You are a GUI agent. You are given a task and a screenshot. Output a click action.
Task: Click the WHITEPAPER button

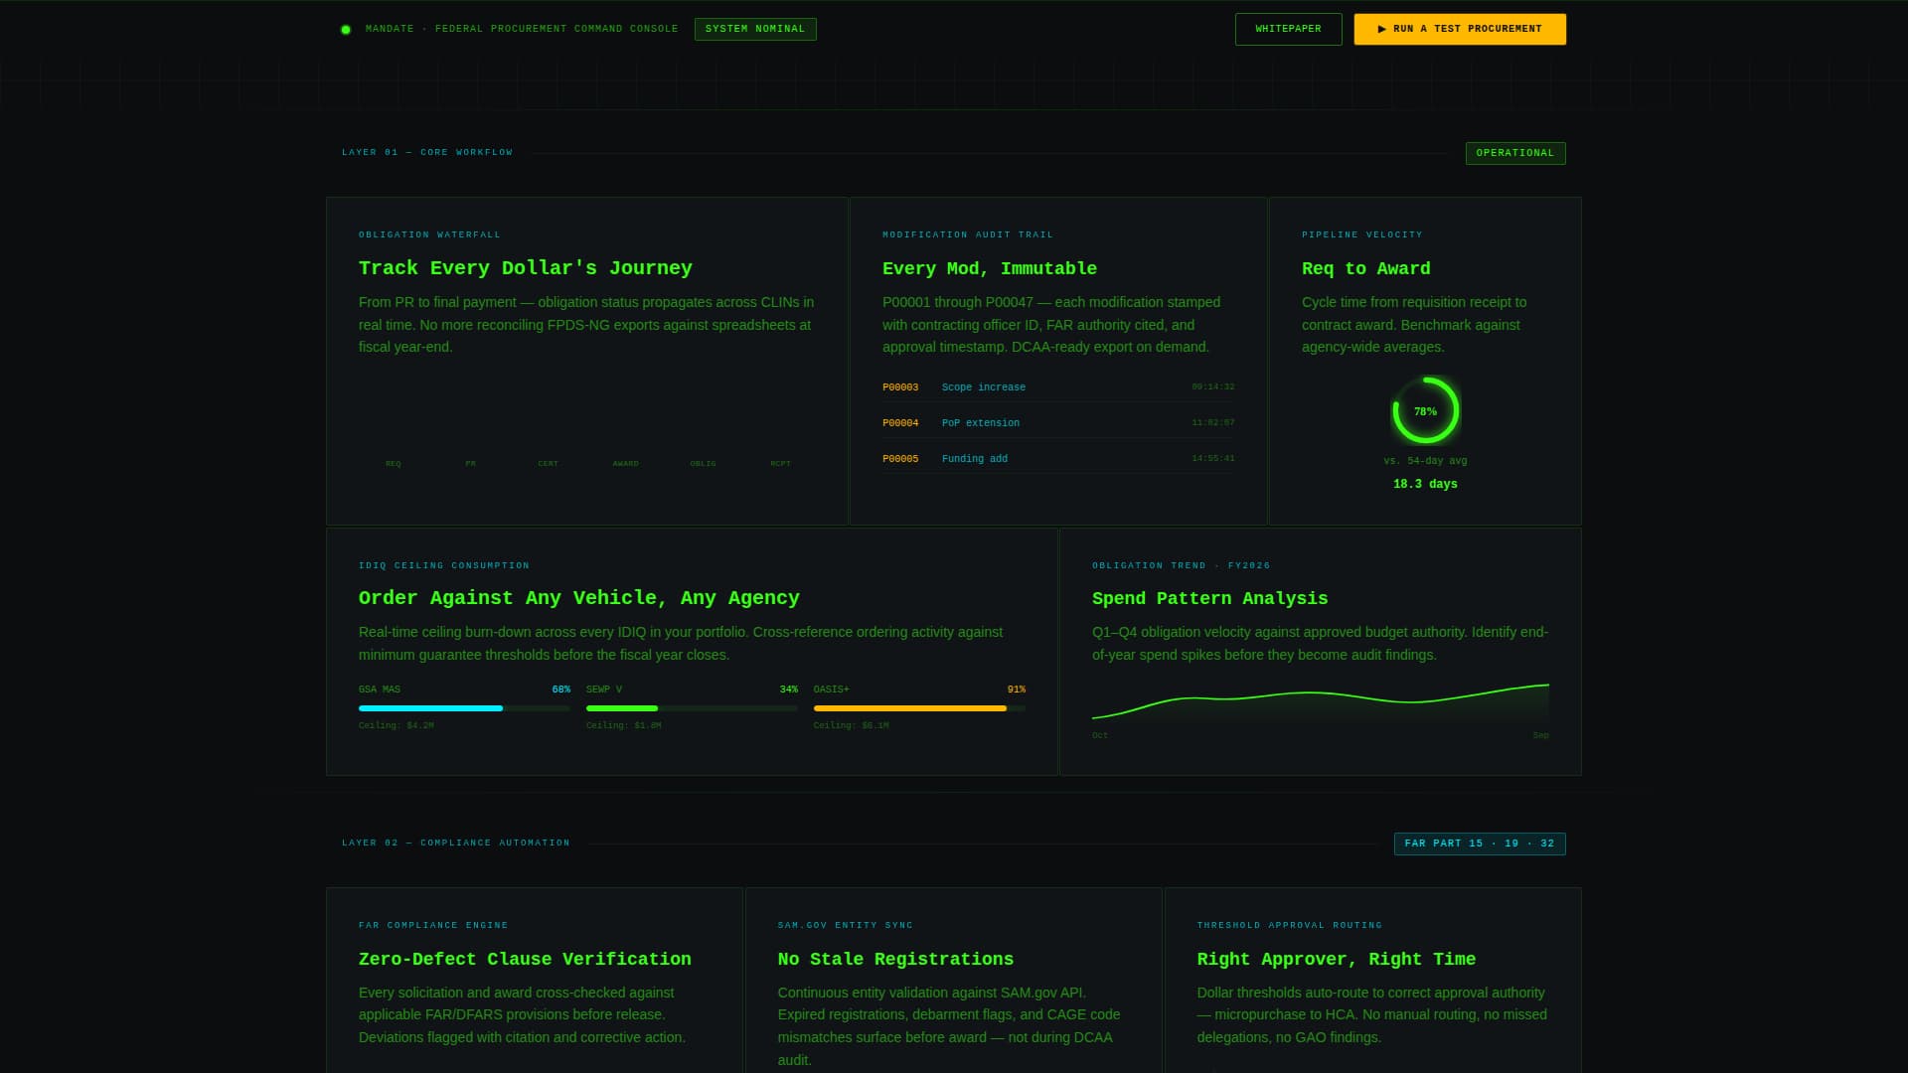coord(1288,29)
